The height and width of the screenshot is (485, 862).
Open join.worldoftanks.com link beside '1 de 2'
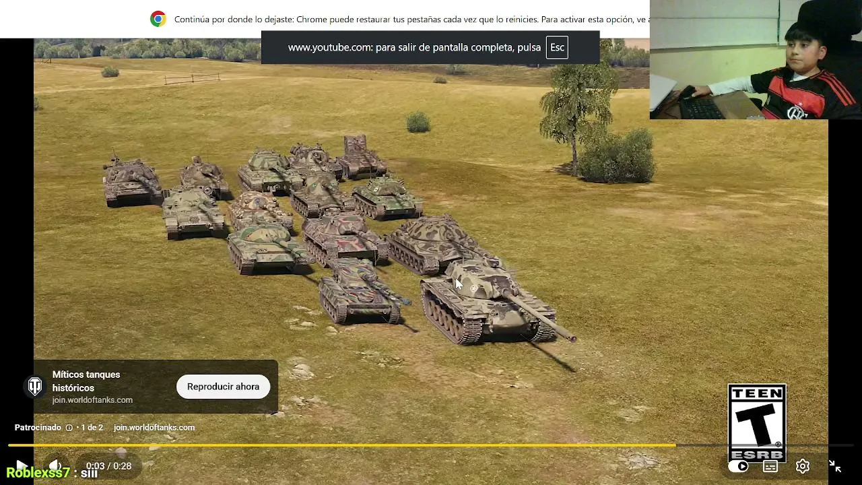[154, 428]
